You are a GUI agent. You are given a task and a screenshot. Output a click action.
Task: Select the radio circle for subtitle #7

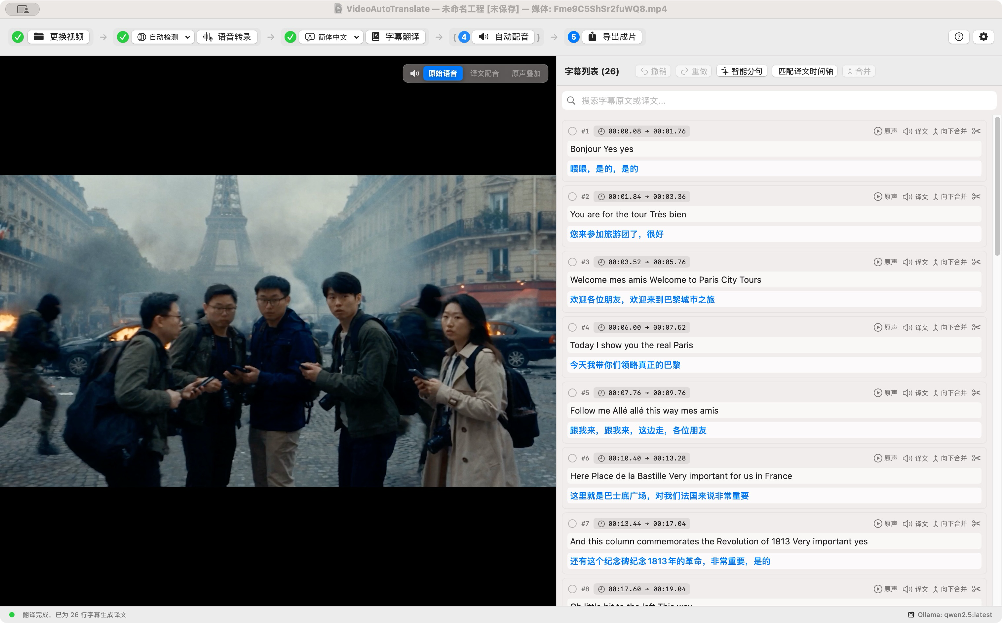coord(572,524)
